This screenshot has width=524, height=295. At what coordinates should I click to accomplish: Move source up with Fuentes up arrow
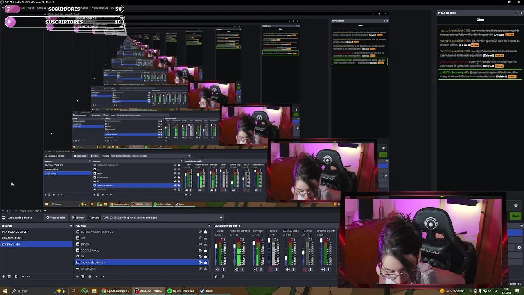(97, 277)
